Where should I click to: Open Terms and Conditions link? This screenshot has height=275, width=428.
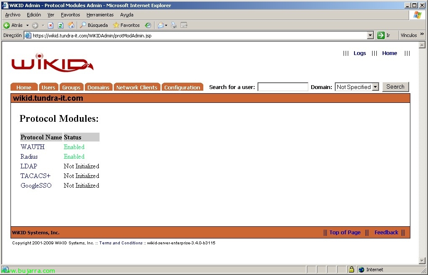[x=121, y=243]
